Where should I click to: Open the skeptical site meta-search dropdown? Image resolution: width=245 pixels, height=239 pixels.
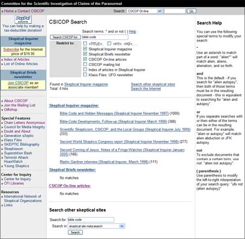pos(96,226)
